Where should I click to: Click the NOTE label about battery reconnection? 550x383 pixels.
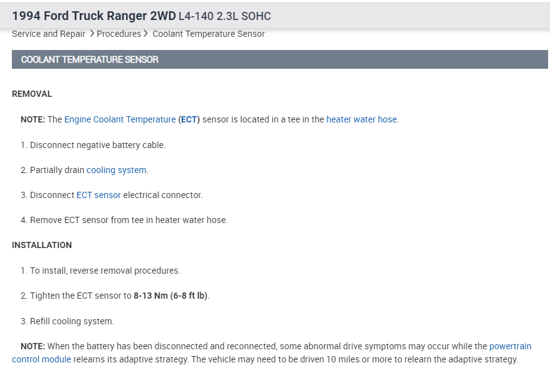(32, 346)
